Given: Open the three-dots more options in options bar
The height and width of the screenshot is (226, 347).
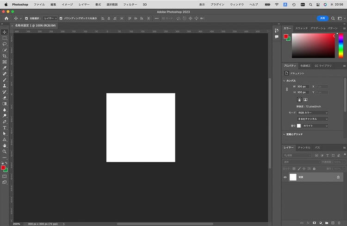Looking at the screenshot, I should pos(156,19).
